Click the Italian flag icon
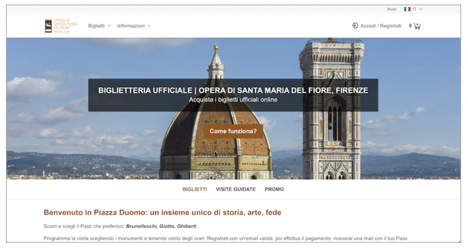This screenshot has height=250, width=468. point(407,9)
